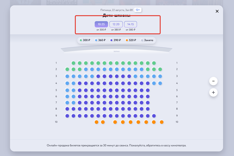This screenshot has height=156, width=234.
Task: Choose leftmost light-blue seat in row 3
Action: click(67, 76)
